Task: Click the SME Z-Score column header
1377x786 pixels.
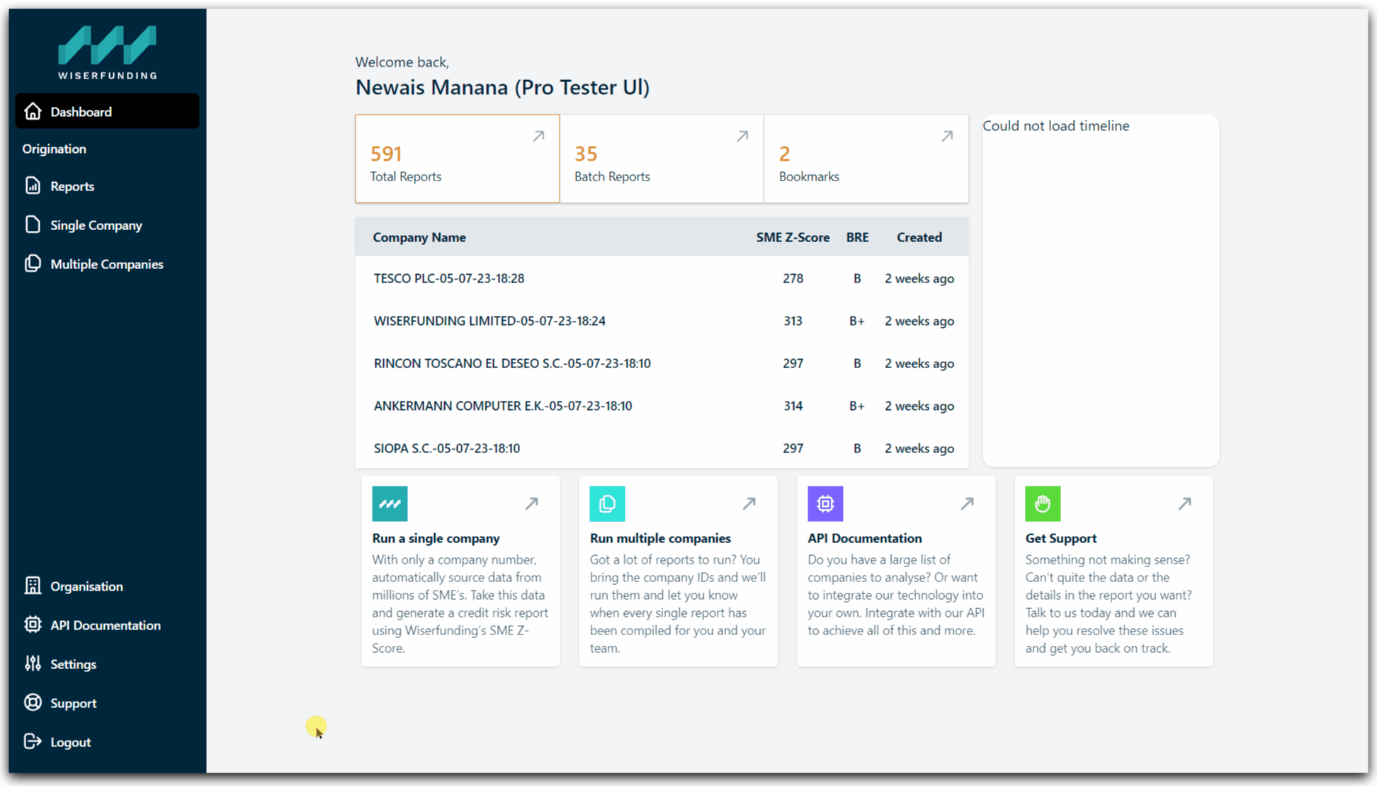Action: point(793,237)
